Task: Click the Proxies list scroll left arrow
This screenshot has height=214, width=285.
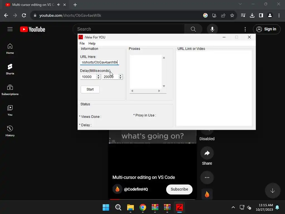Action: click(132, 91)
